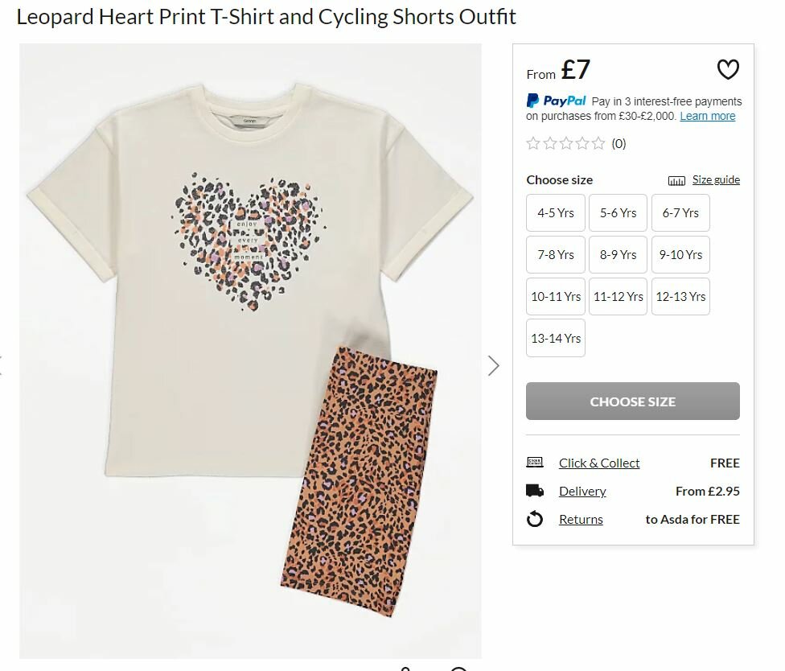Open the Size guide link
Screen dimensions: 785x671
[x=716, y=180]
